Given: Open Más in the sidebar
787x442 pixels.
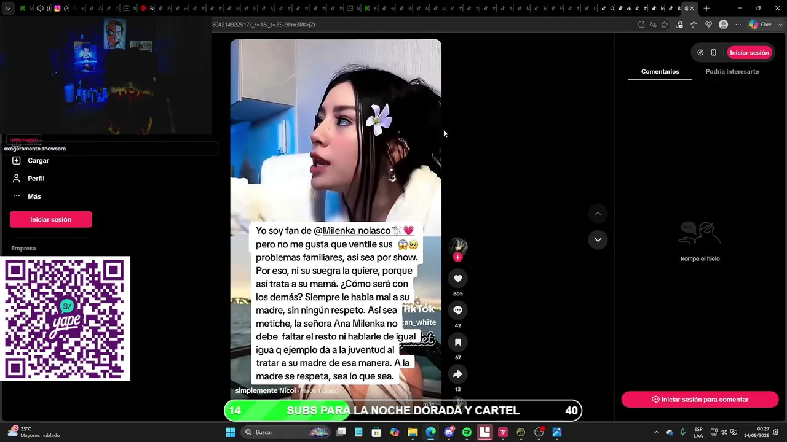Looking at the screenshot, I should (34, 196).
